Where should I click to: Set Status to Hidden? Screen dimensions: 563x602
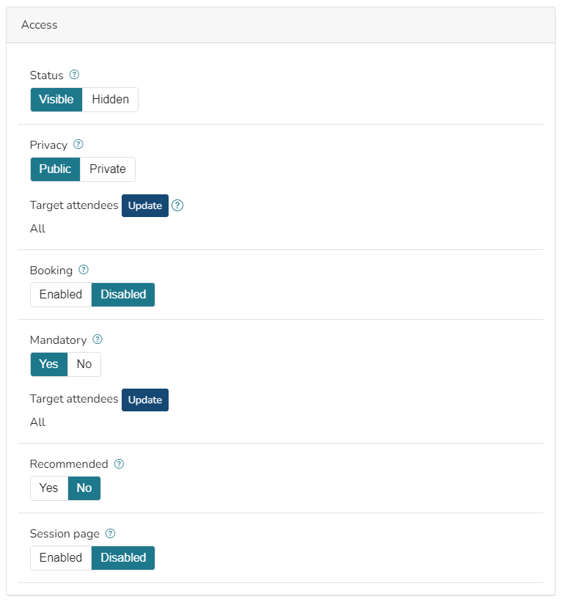(110, 100)
